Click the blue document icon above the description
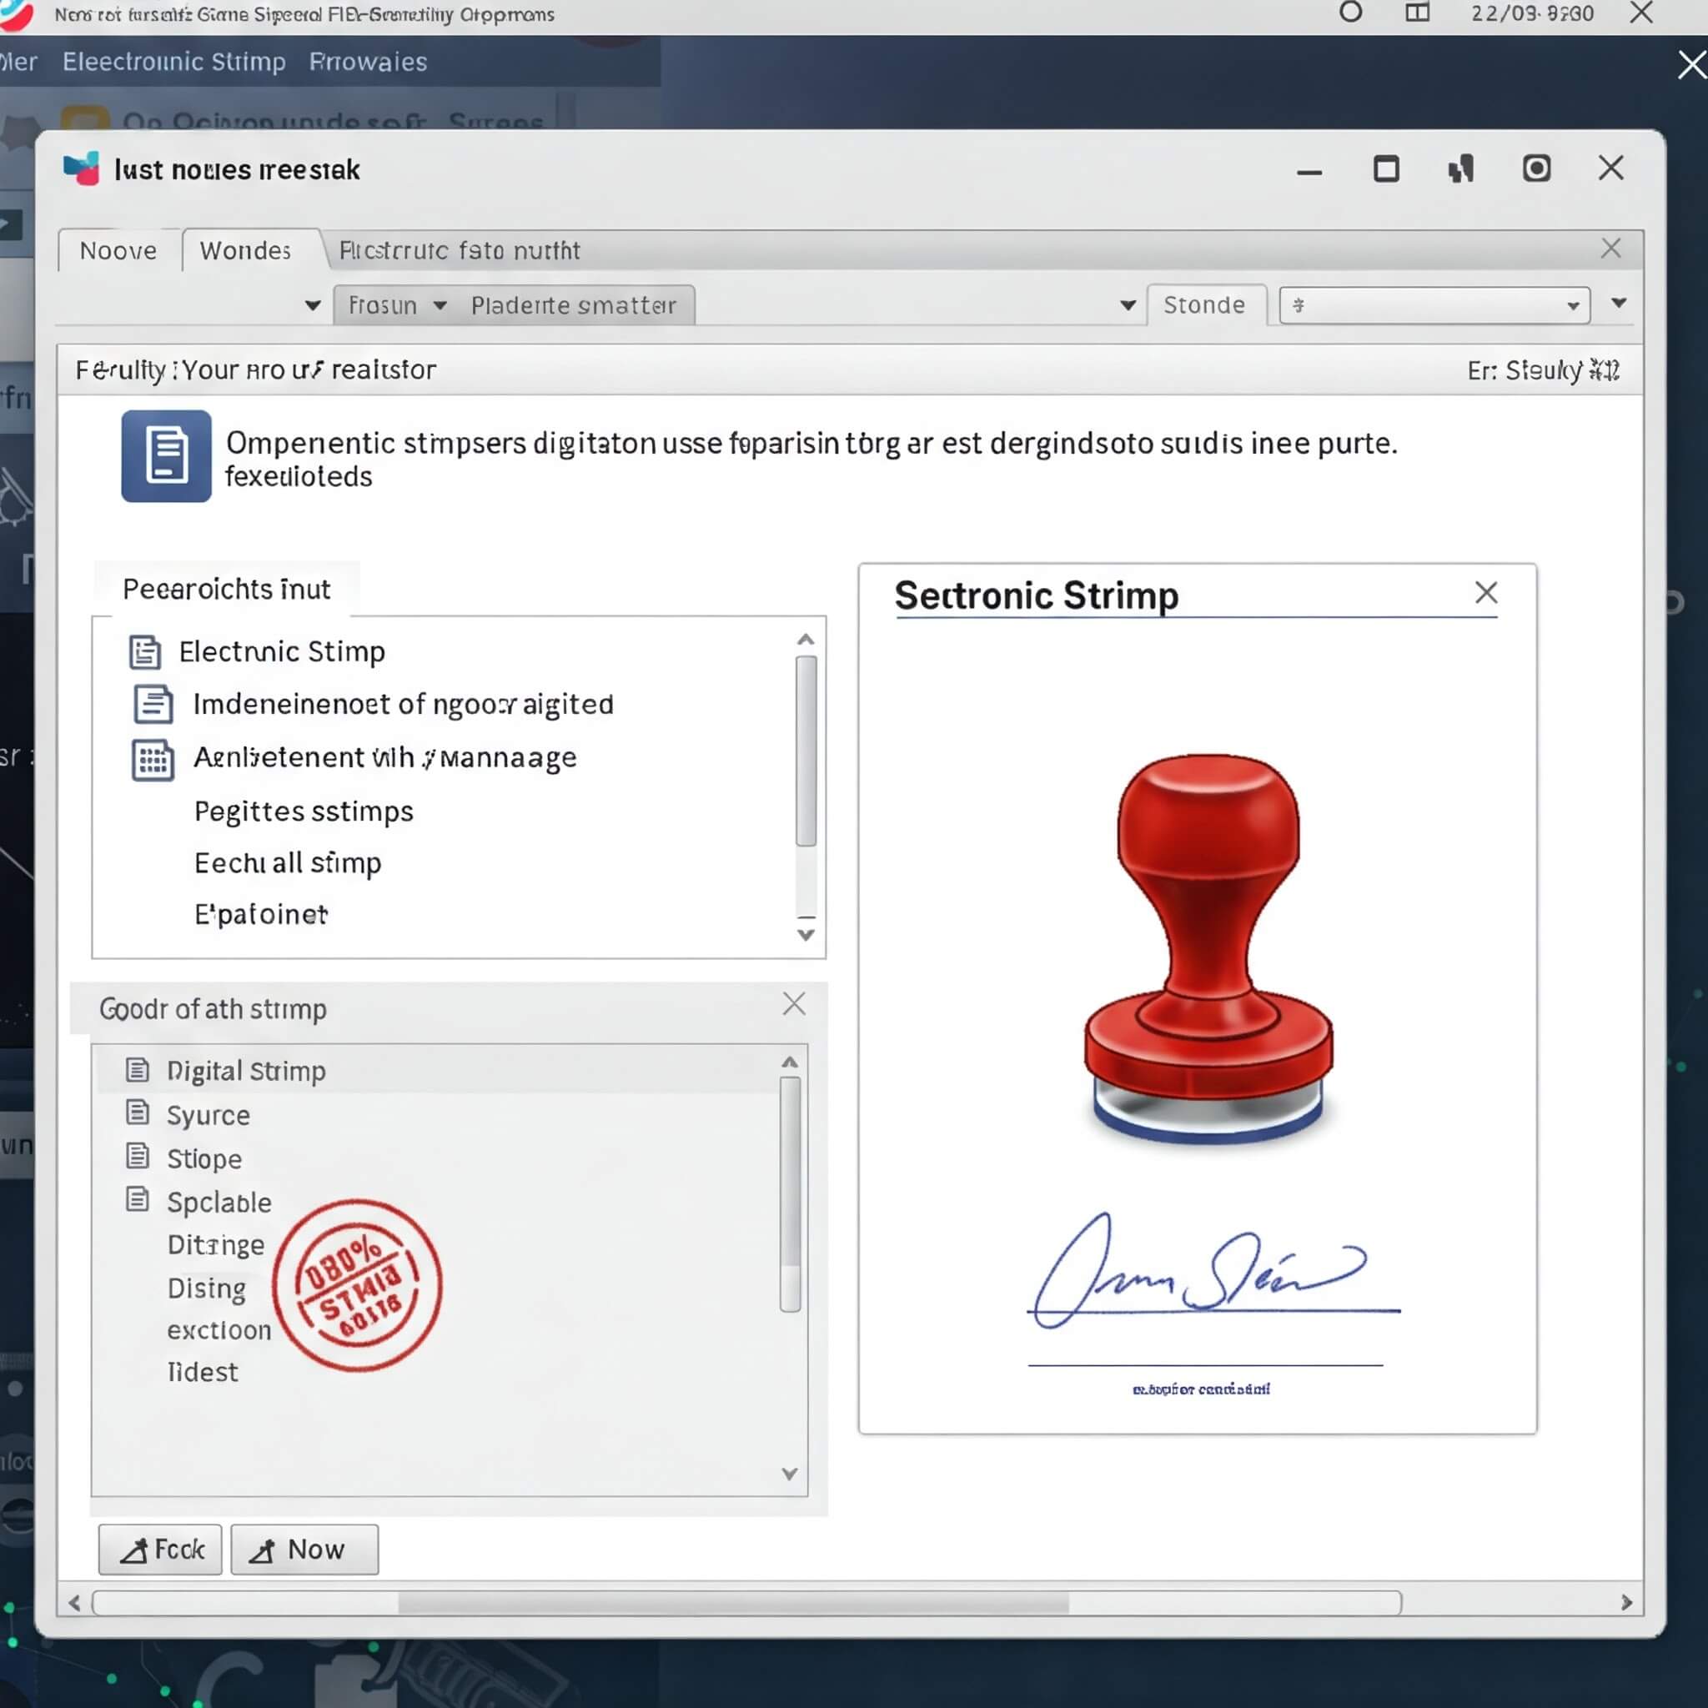The height and width of the screenshot is (1708, 1708). coord(165,456)
